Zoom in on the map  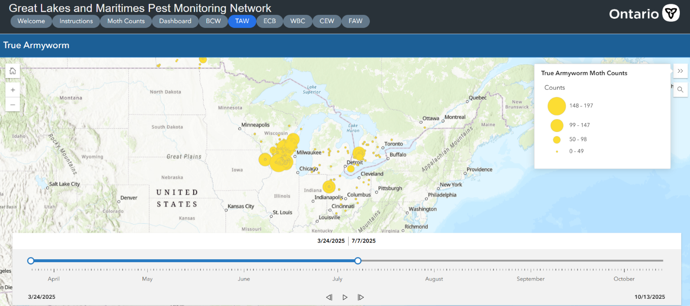pyautogui.click(x=13, y=90)
